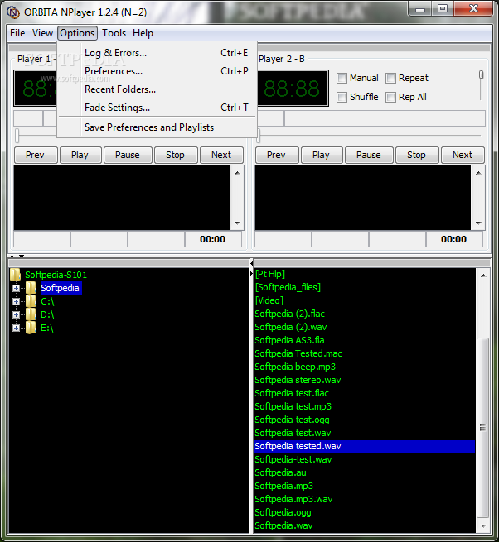Expand the E:\ drive tree node
Image resolution: width=499 pixels, height=542 pixels.
pyautogui.click(x=16, y=328)
